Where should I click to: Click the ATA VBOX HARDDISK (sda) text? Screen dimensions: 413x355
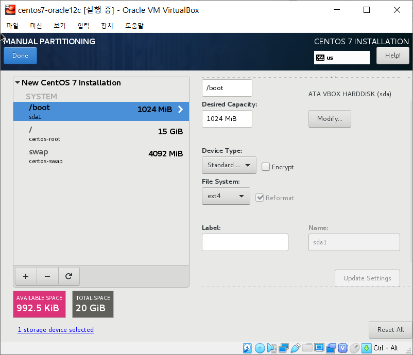350,94
